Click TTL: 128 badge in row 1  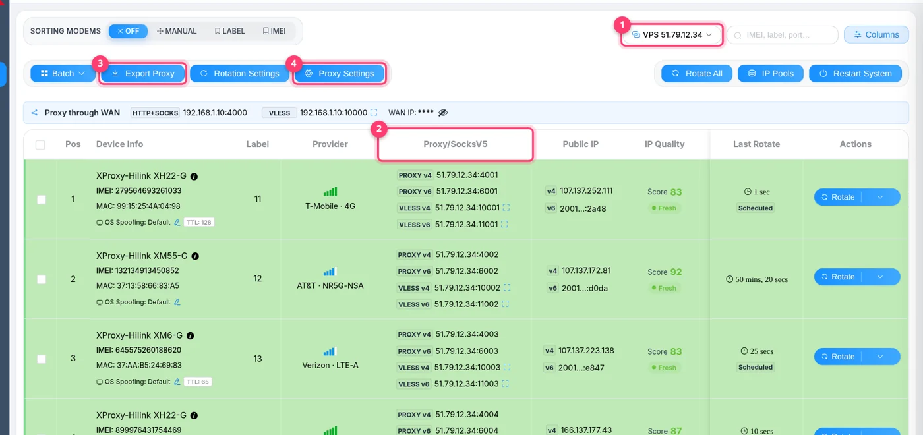pos(198,223)
